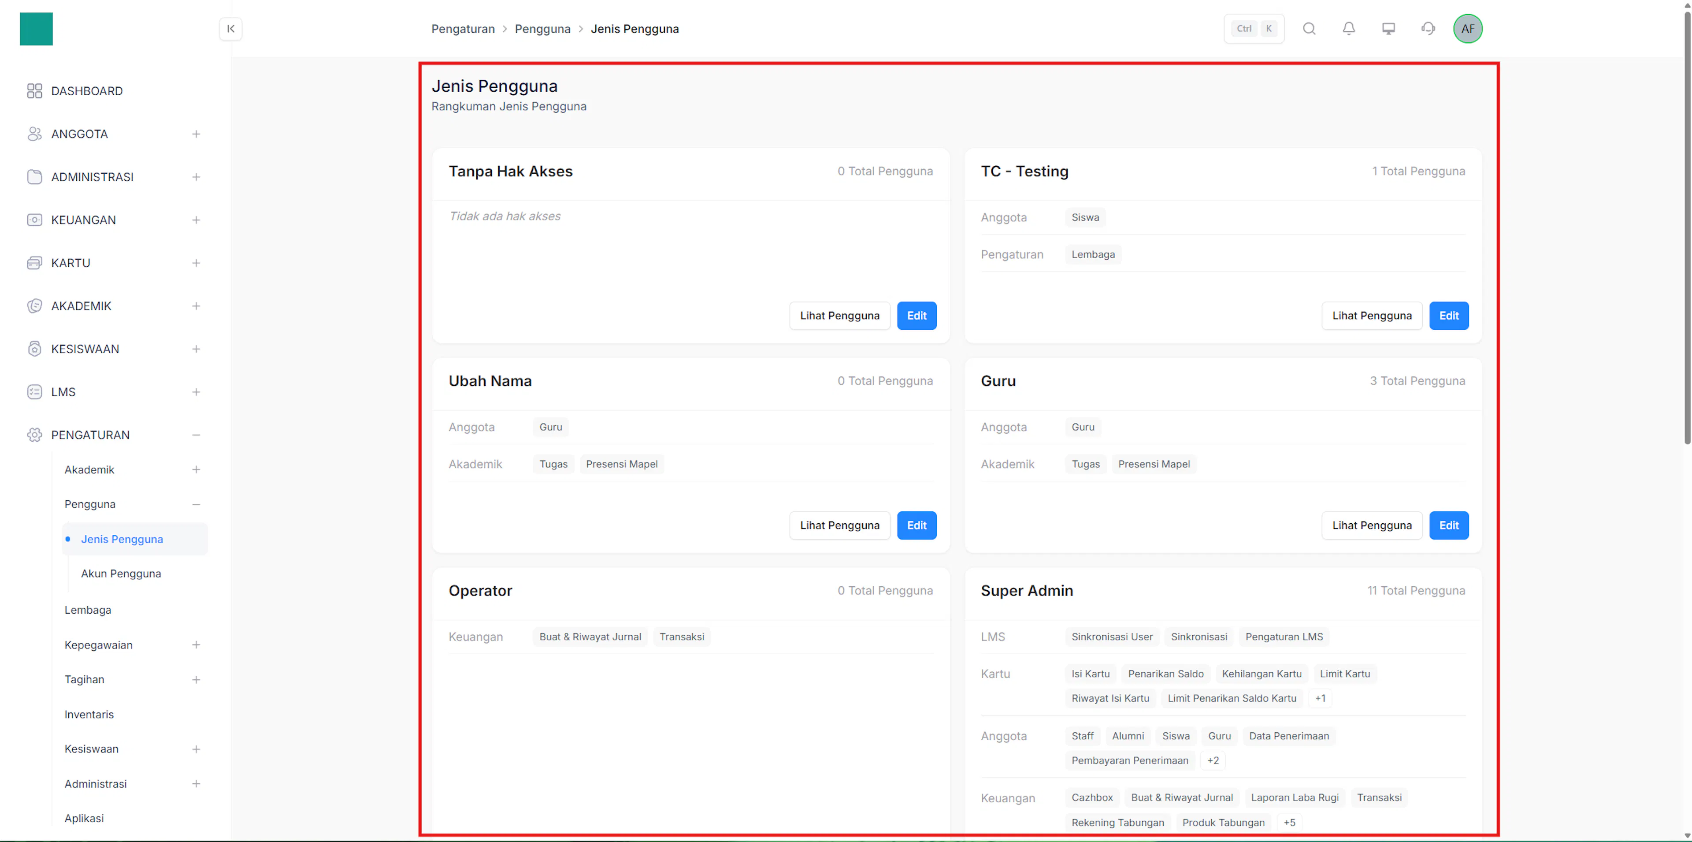
Task: Expand the ANGGOTA menu
Action: click(196, 134)
